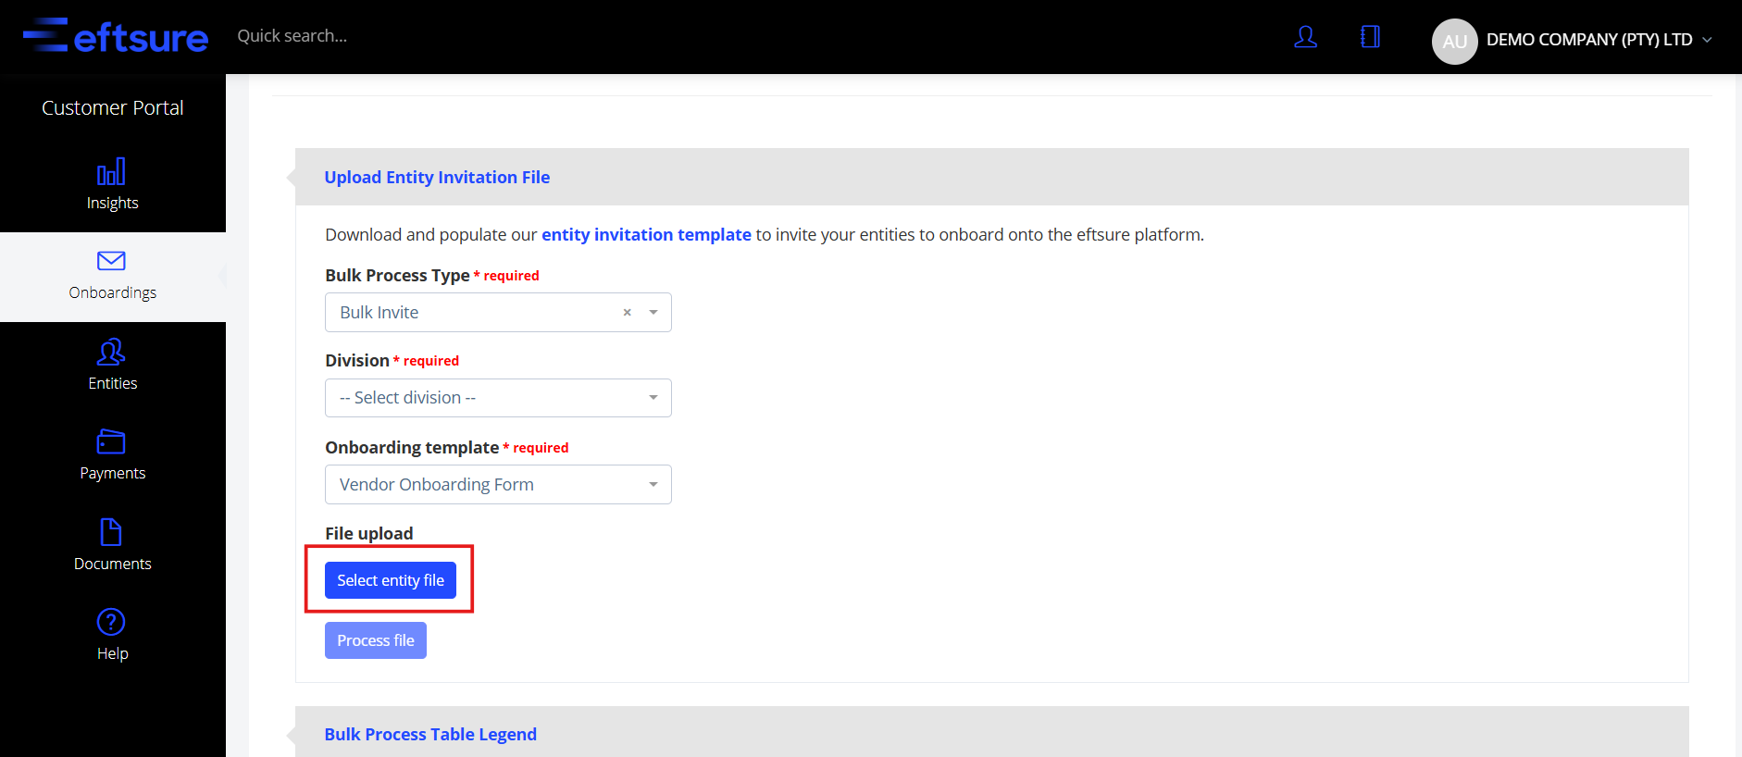The width and height of the screenshot is (1742, 757).
Task: Click the Bulk Process Table Legend header
Action: [x=430, y=734]
